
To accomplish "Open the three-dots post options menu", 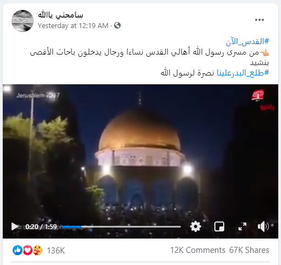I will (260, 20).
